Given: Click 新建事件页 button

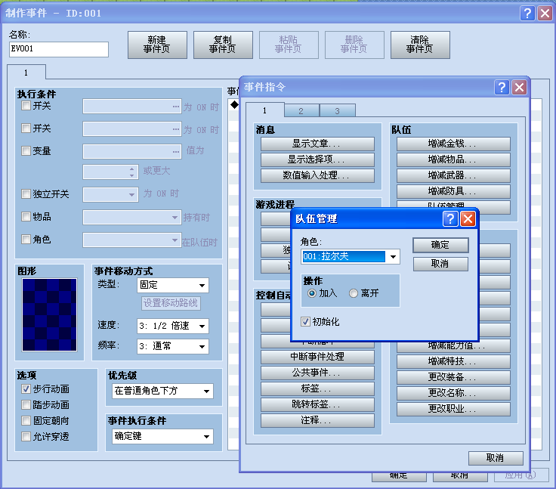Looking at the screenshot, I should click(x=157, y=45).
